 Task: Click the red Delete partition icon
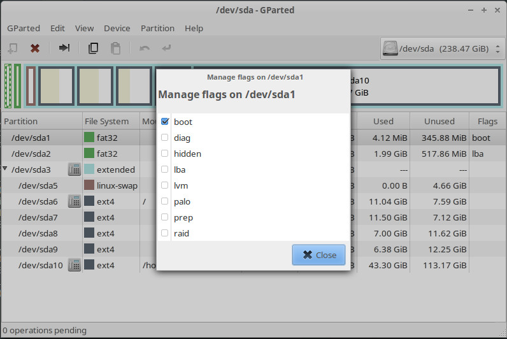pyautogui.click(x=35, y=48)
